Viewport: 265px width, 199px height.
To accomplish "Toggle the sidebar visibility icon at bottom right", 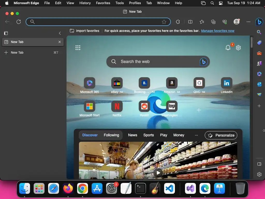I will 259,164.
